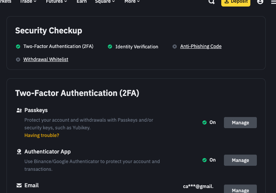
Task: Click the Authenticator App icon
Action: tap(19, 152)
